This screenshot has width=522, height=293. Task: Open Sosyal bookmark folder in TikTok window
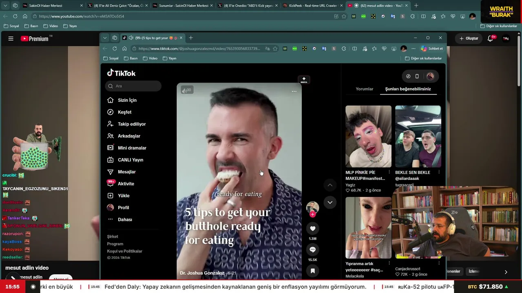tap(111, 58)
